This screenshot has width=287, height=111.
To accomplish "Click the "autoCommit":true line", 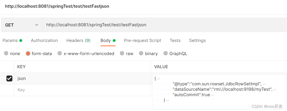I will click(x=191, y=95).
